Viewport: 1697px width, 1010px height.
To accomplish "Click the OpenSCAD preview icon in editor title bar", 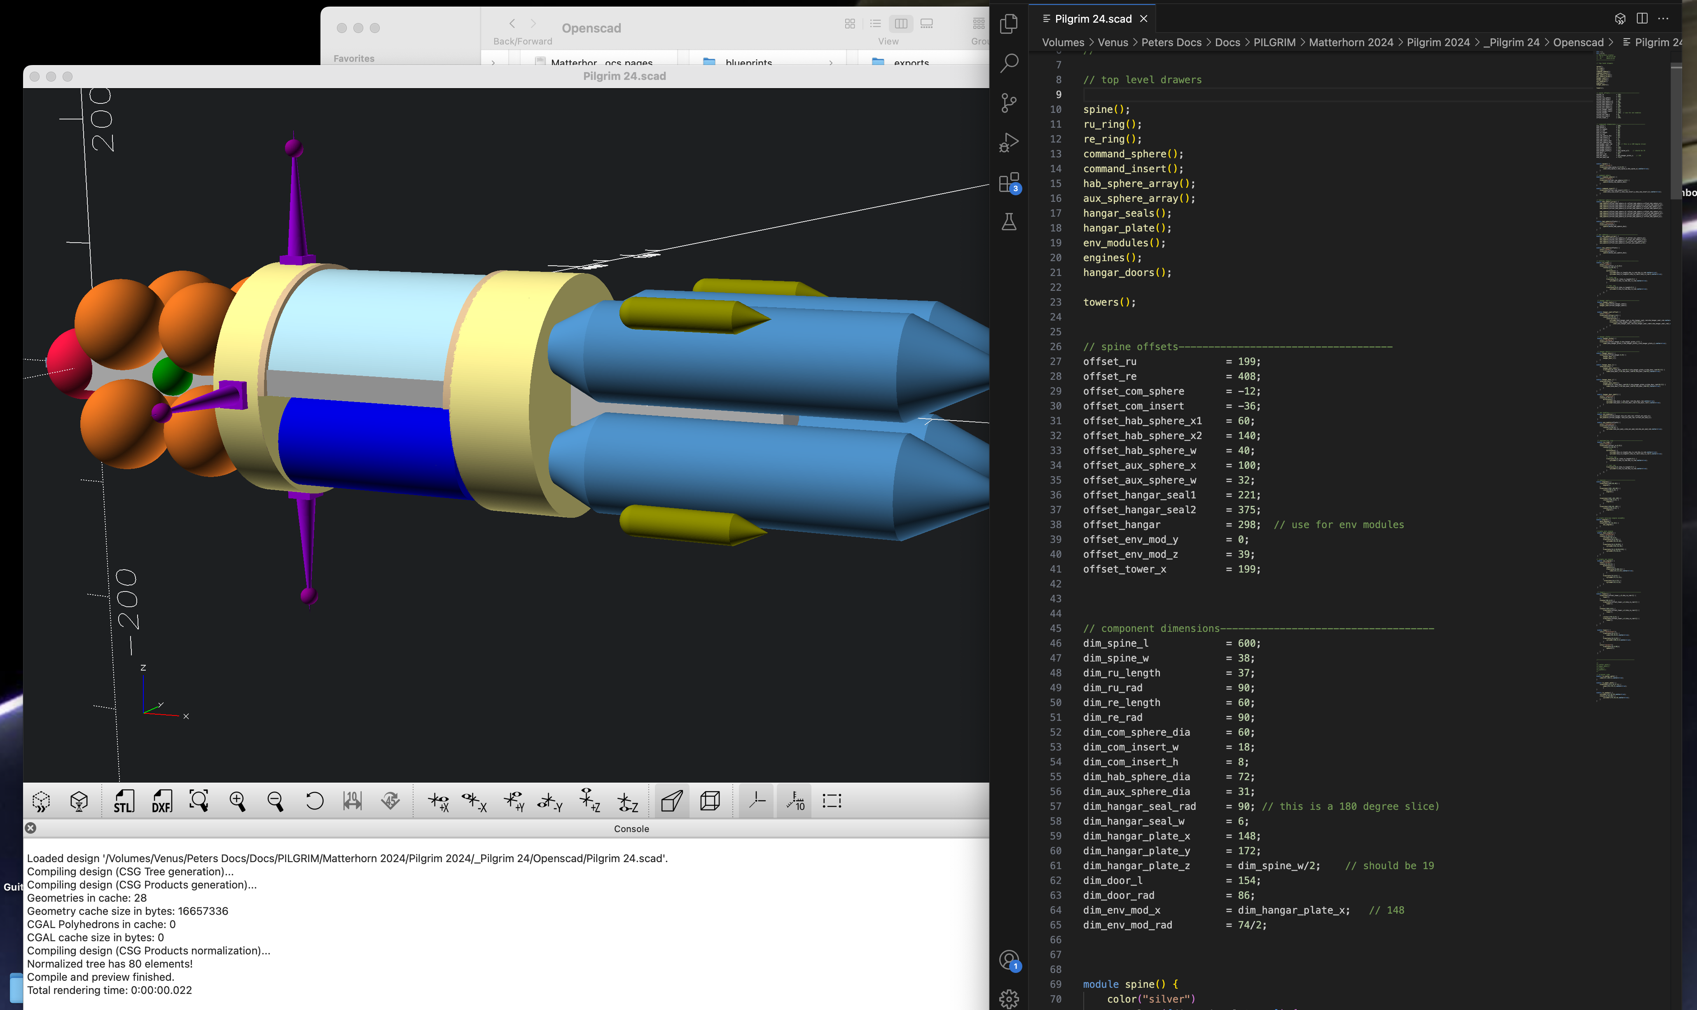I will tap(1620, 19).
